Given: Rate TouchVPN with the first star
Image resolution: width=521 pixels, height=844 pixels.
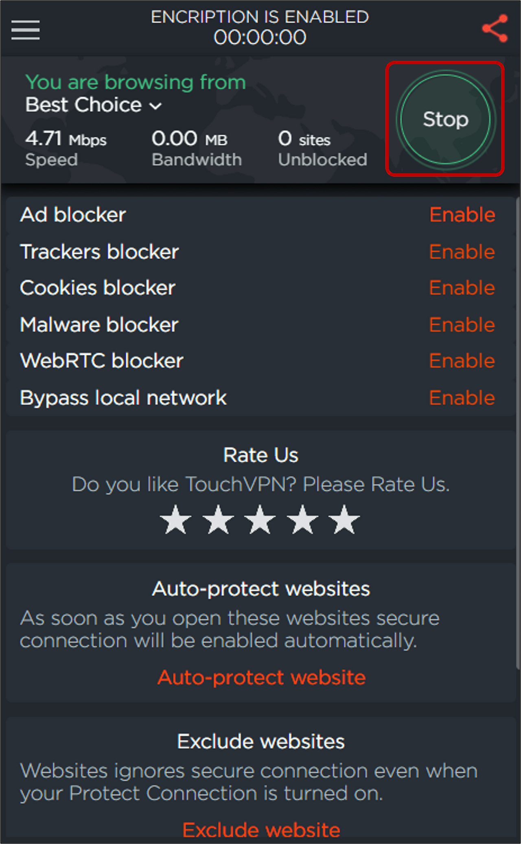Looking at the screenshot, I should [175, 520].
